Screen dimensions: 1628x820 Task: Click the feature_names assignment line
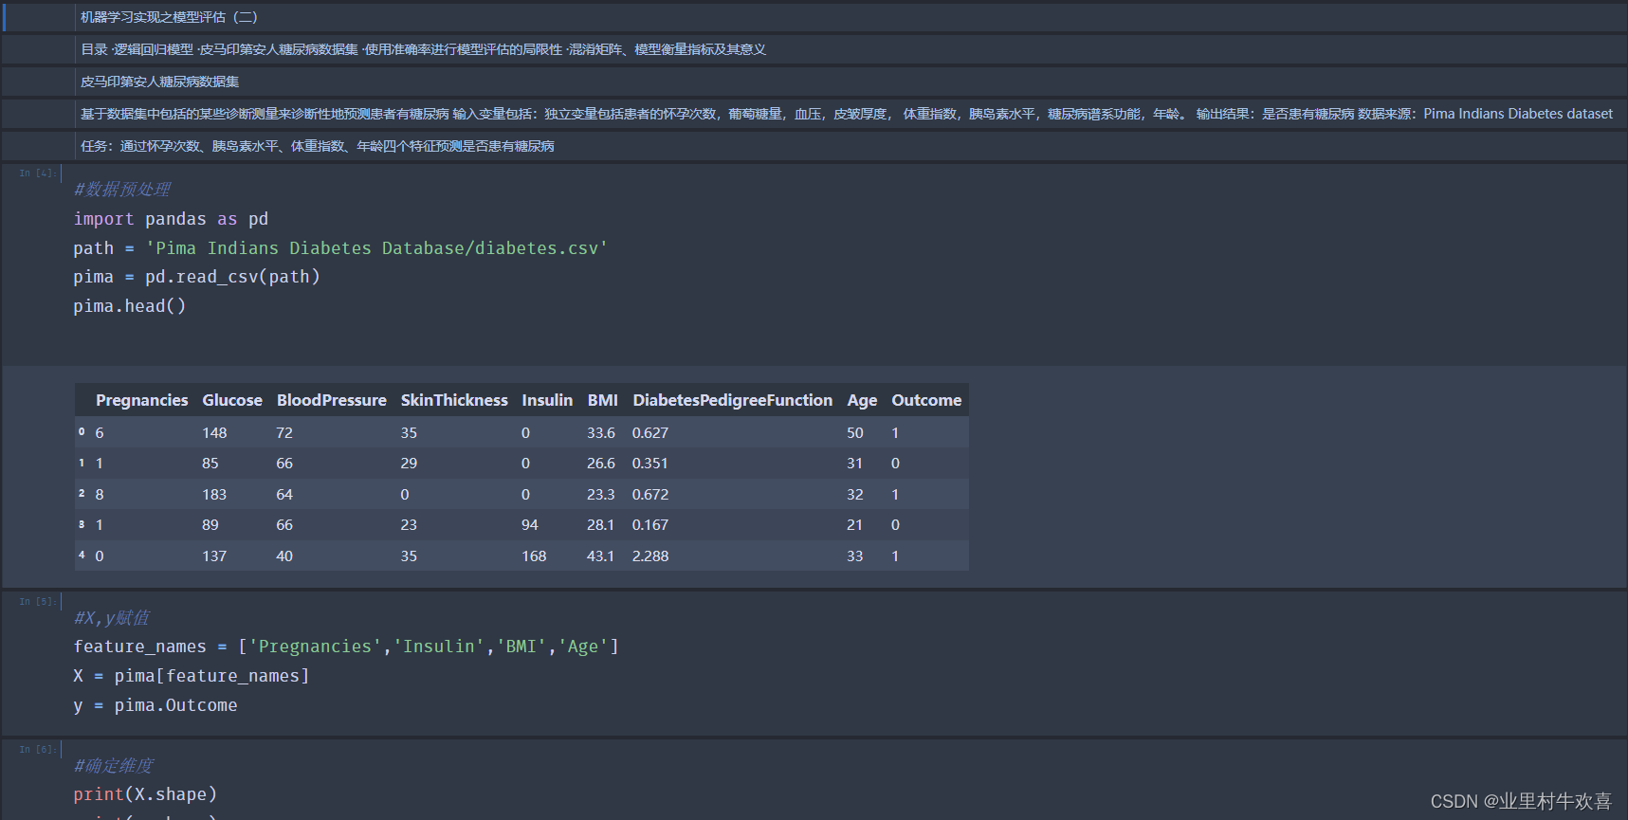click(x=346, y=647)
